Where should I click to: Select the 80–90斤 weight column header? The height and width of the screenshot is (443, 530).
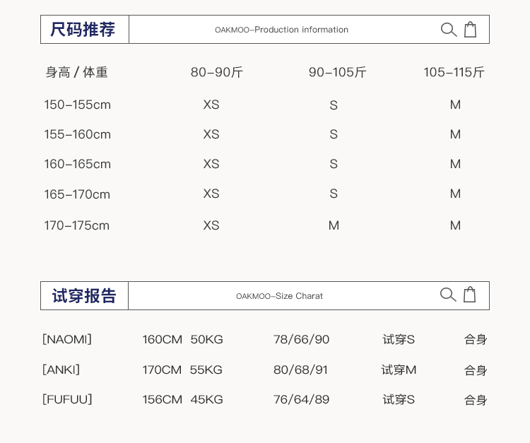coord(217,72)
